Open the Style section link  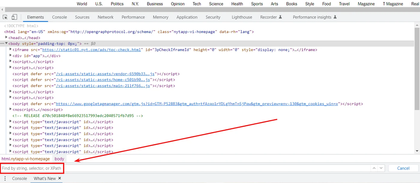310,4
